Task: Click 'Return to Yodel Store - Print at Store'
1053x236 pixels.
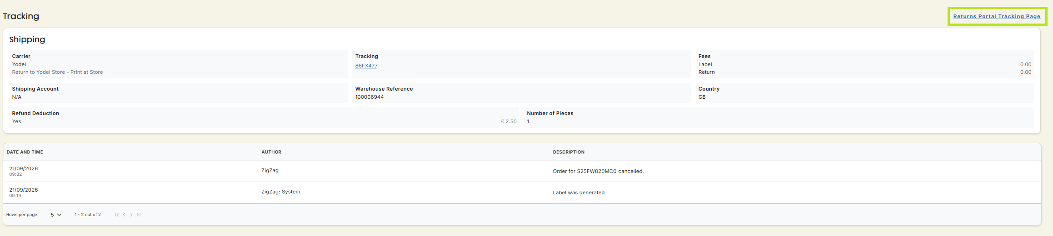Action: point(57,72)
